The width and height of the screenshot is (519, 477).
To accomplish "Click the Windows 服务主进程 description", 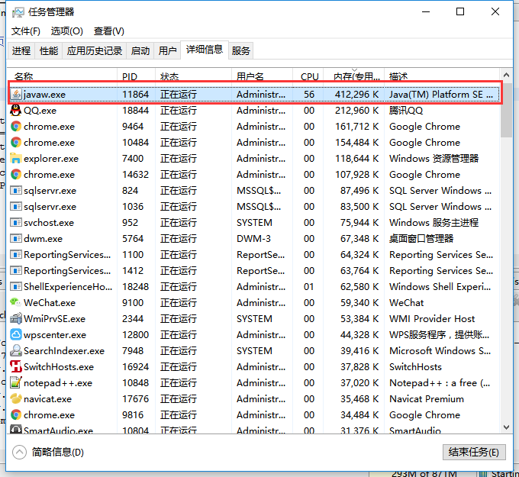I will pyautogui.click(x=434, y=222).
